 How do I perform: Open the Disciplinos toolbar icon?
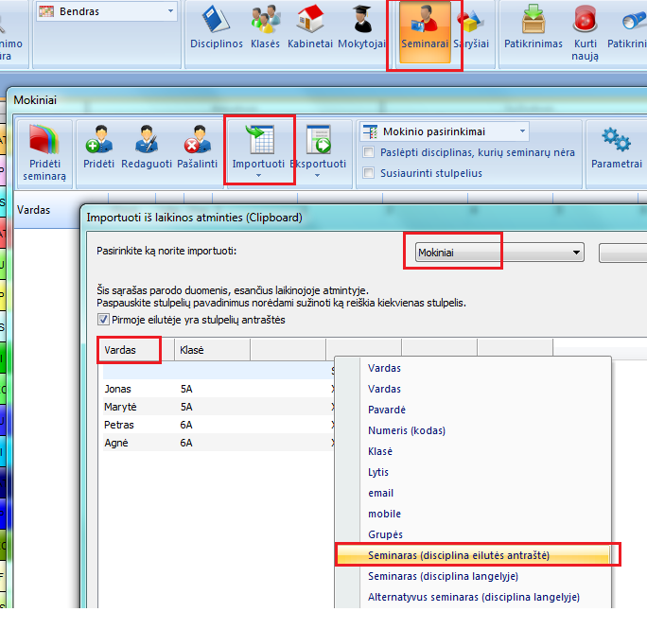(x=216, y=28)
